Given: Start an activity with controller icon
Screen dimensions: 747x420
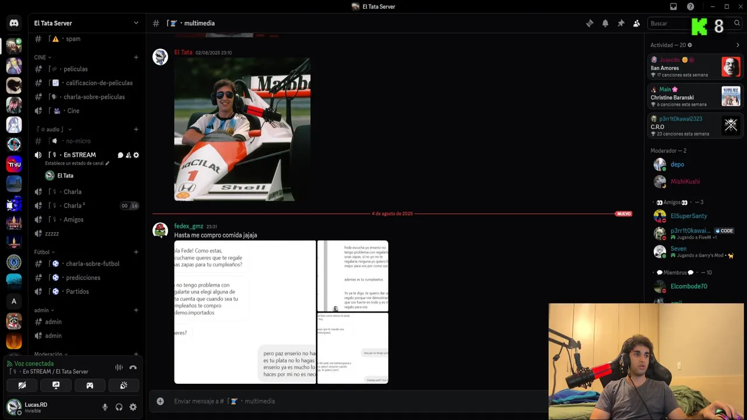Looking at the screenshot, I should click(x=90, y=386).
